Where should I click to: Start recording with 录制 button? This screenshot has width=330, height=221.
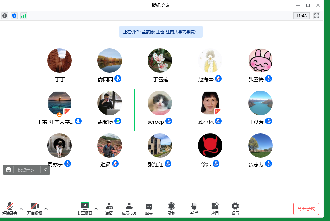pos(171,208)
